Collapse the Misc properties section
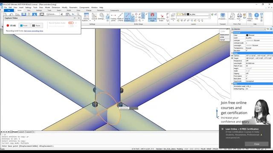This screenshot has width=273, height=153. (x=232, y=84)
